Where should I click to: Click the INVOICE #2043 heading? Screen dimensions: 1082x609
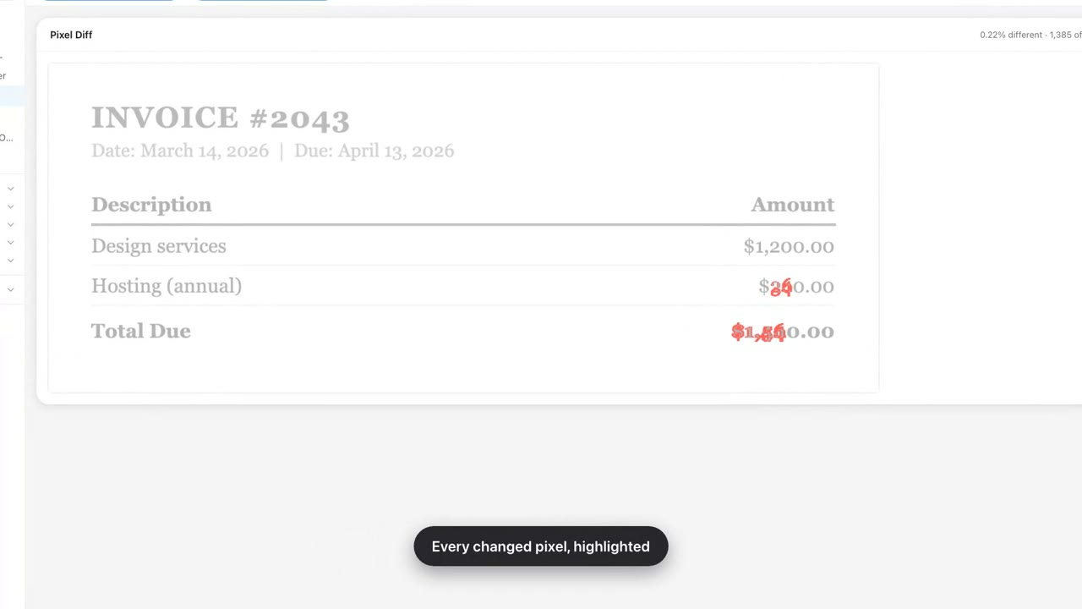point(220,118)
